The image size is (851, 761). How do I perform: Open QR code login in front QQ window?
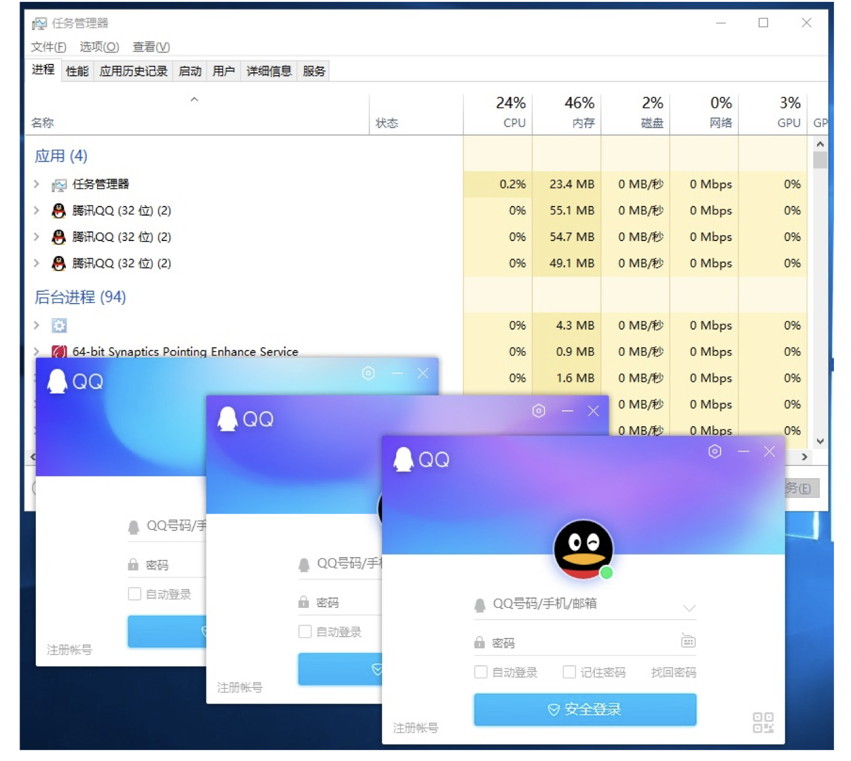(x=763, y=723)
